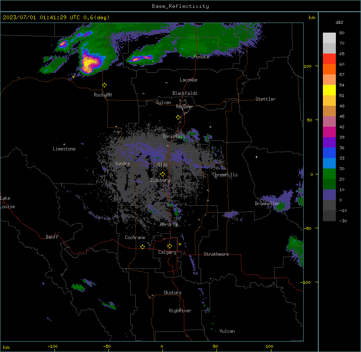The image size is (361, 352).
Task: Click the Sundre label
Action: 122,163
